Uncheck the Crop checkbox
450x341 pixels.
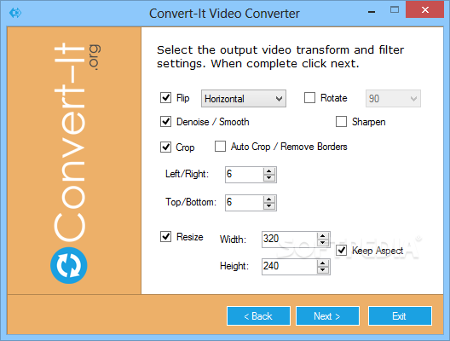(x=165, y=147)
